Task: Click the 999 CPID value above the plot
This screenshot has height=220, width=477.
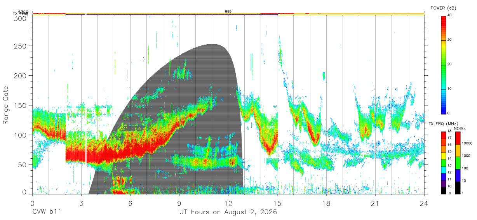Action: point(228,12)
